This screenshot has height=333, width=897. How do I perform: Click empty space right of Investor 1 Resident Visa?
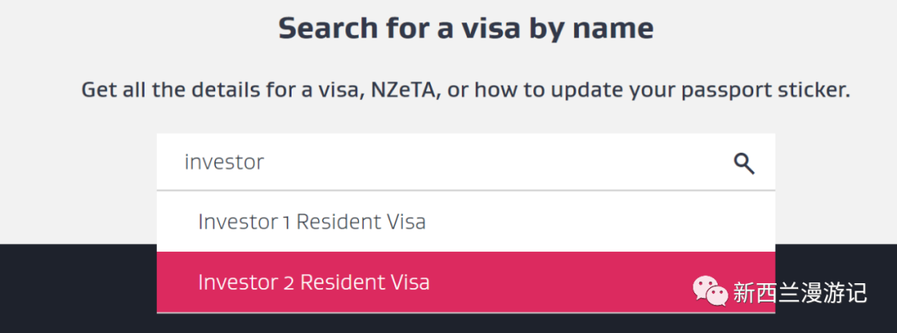[x=598, y=222]
